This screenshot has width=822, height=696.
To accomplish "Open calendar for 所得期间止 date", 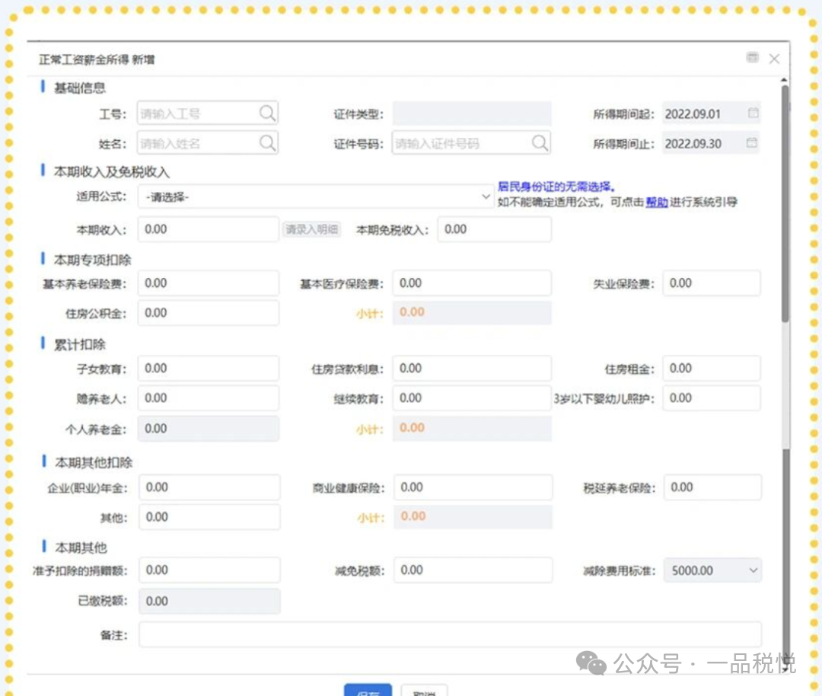I will click(753, 143).
